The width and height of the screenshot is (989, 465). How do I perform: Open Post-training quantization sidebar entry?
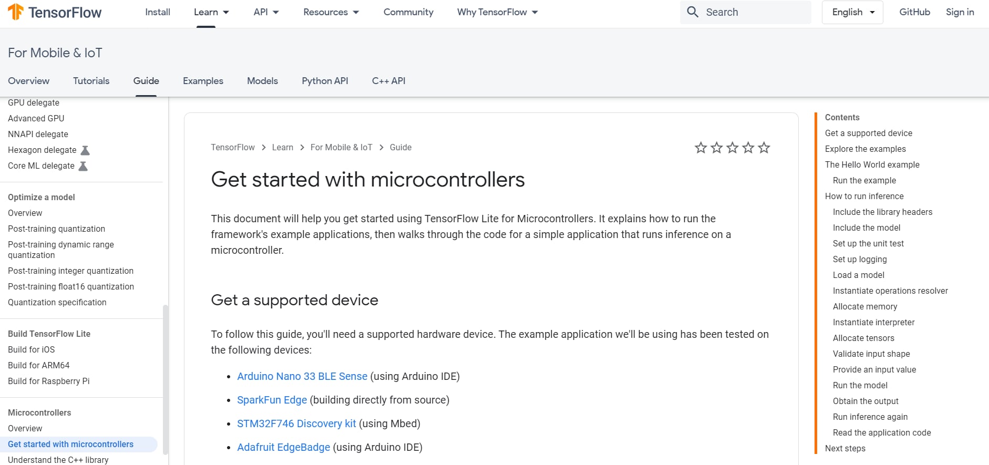[56, 229]
